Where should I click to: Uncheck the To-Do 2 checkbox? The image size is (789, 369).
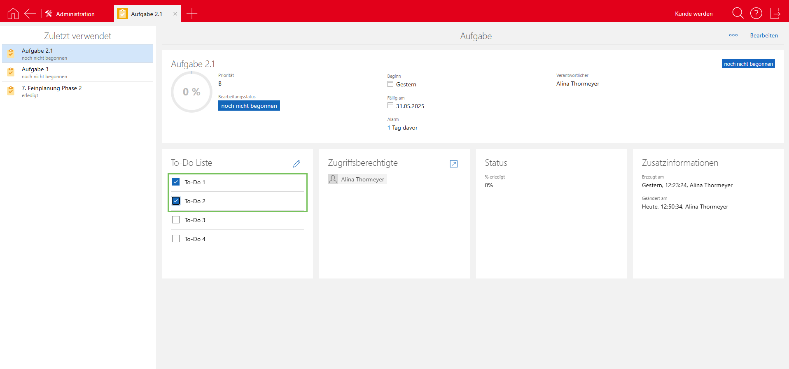(x=176, y=201)
